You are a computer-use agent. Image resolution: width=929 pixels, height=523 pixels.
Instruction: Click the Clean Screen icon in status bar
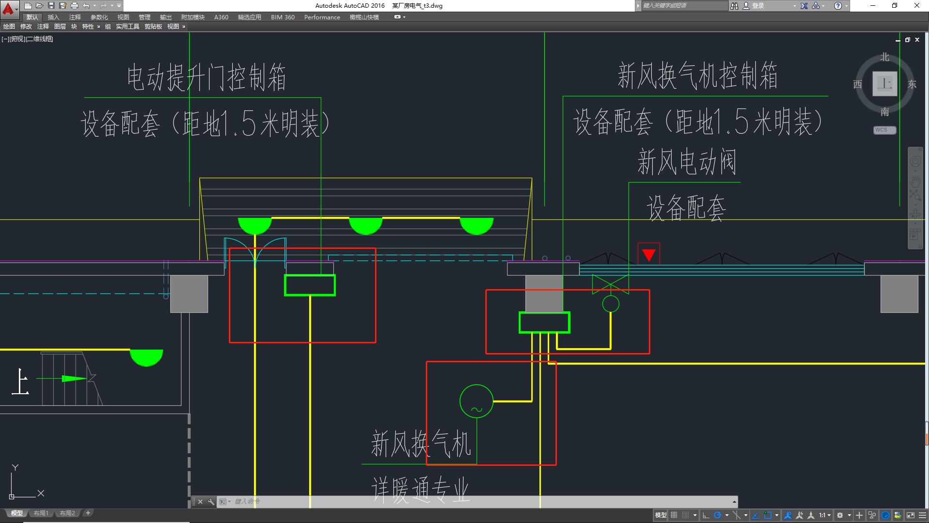pos(911,515)
